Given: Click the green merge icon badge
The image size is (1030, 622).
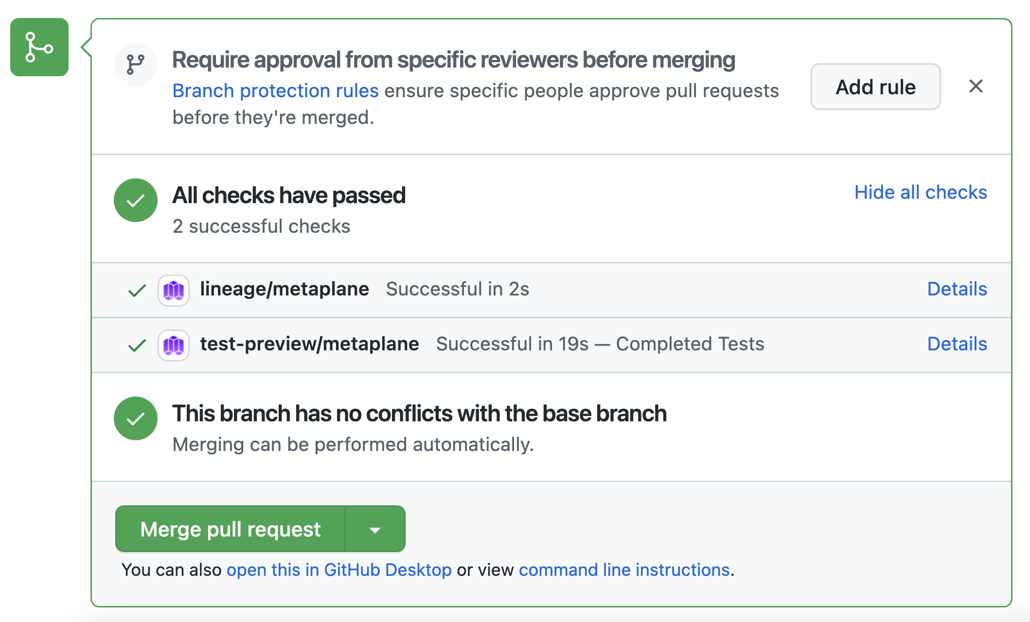Looking at the screenshot, I should 39,47.
